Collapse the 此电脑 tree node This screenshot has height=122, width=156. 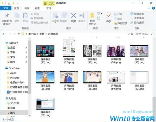tap(3, 98)
